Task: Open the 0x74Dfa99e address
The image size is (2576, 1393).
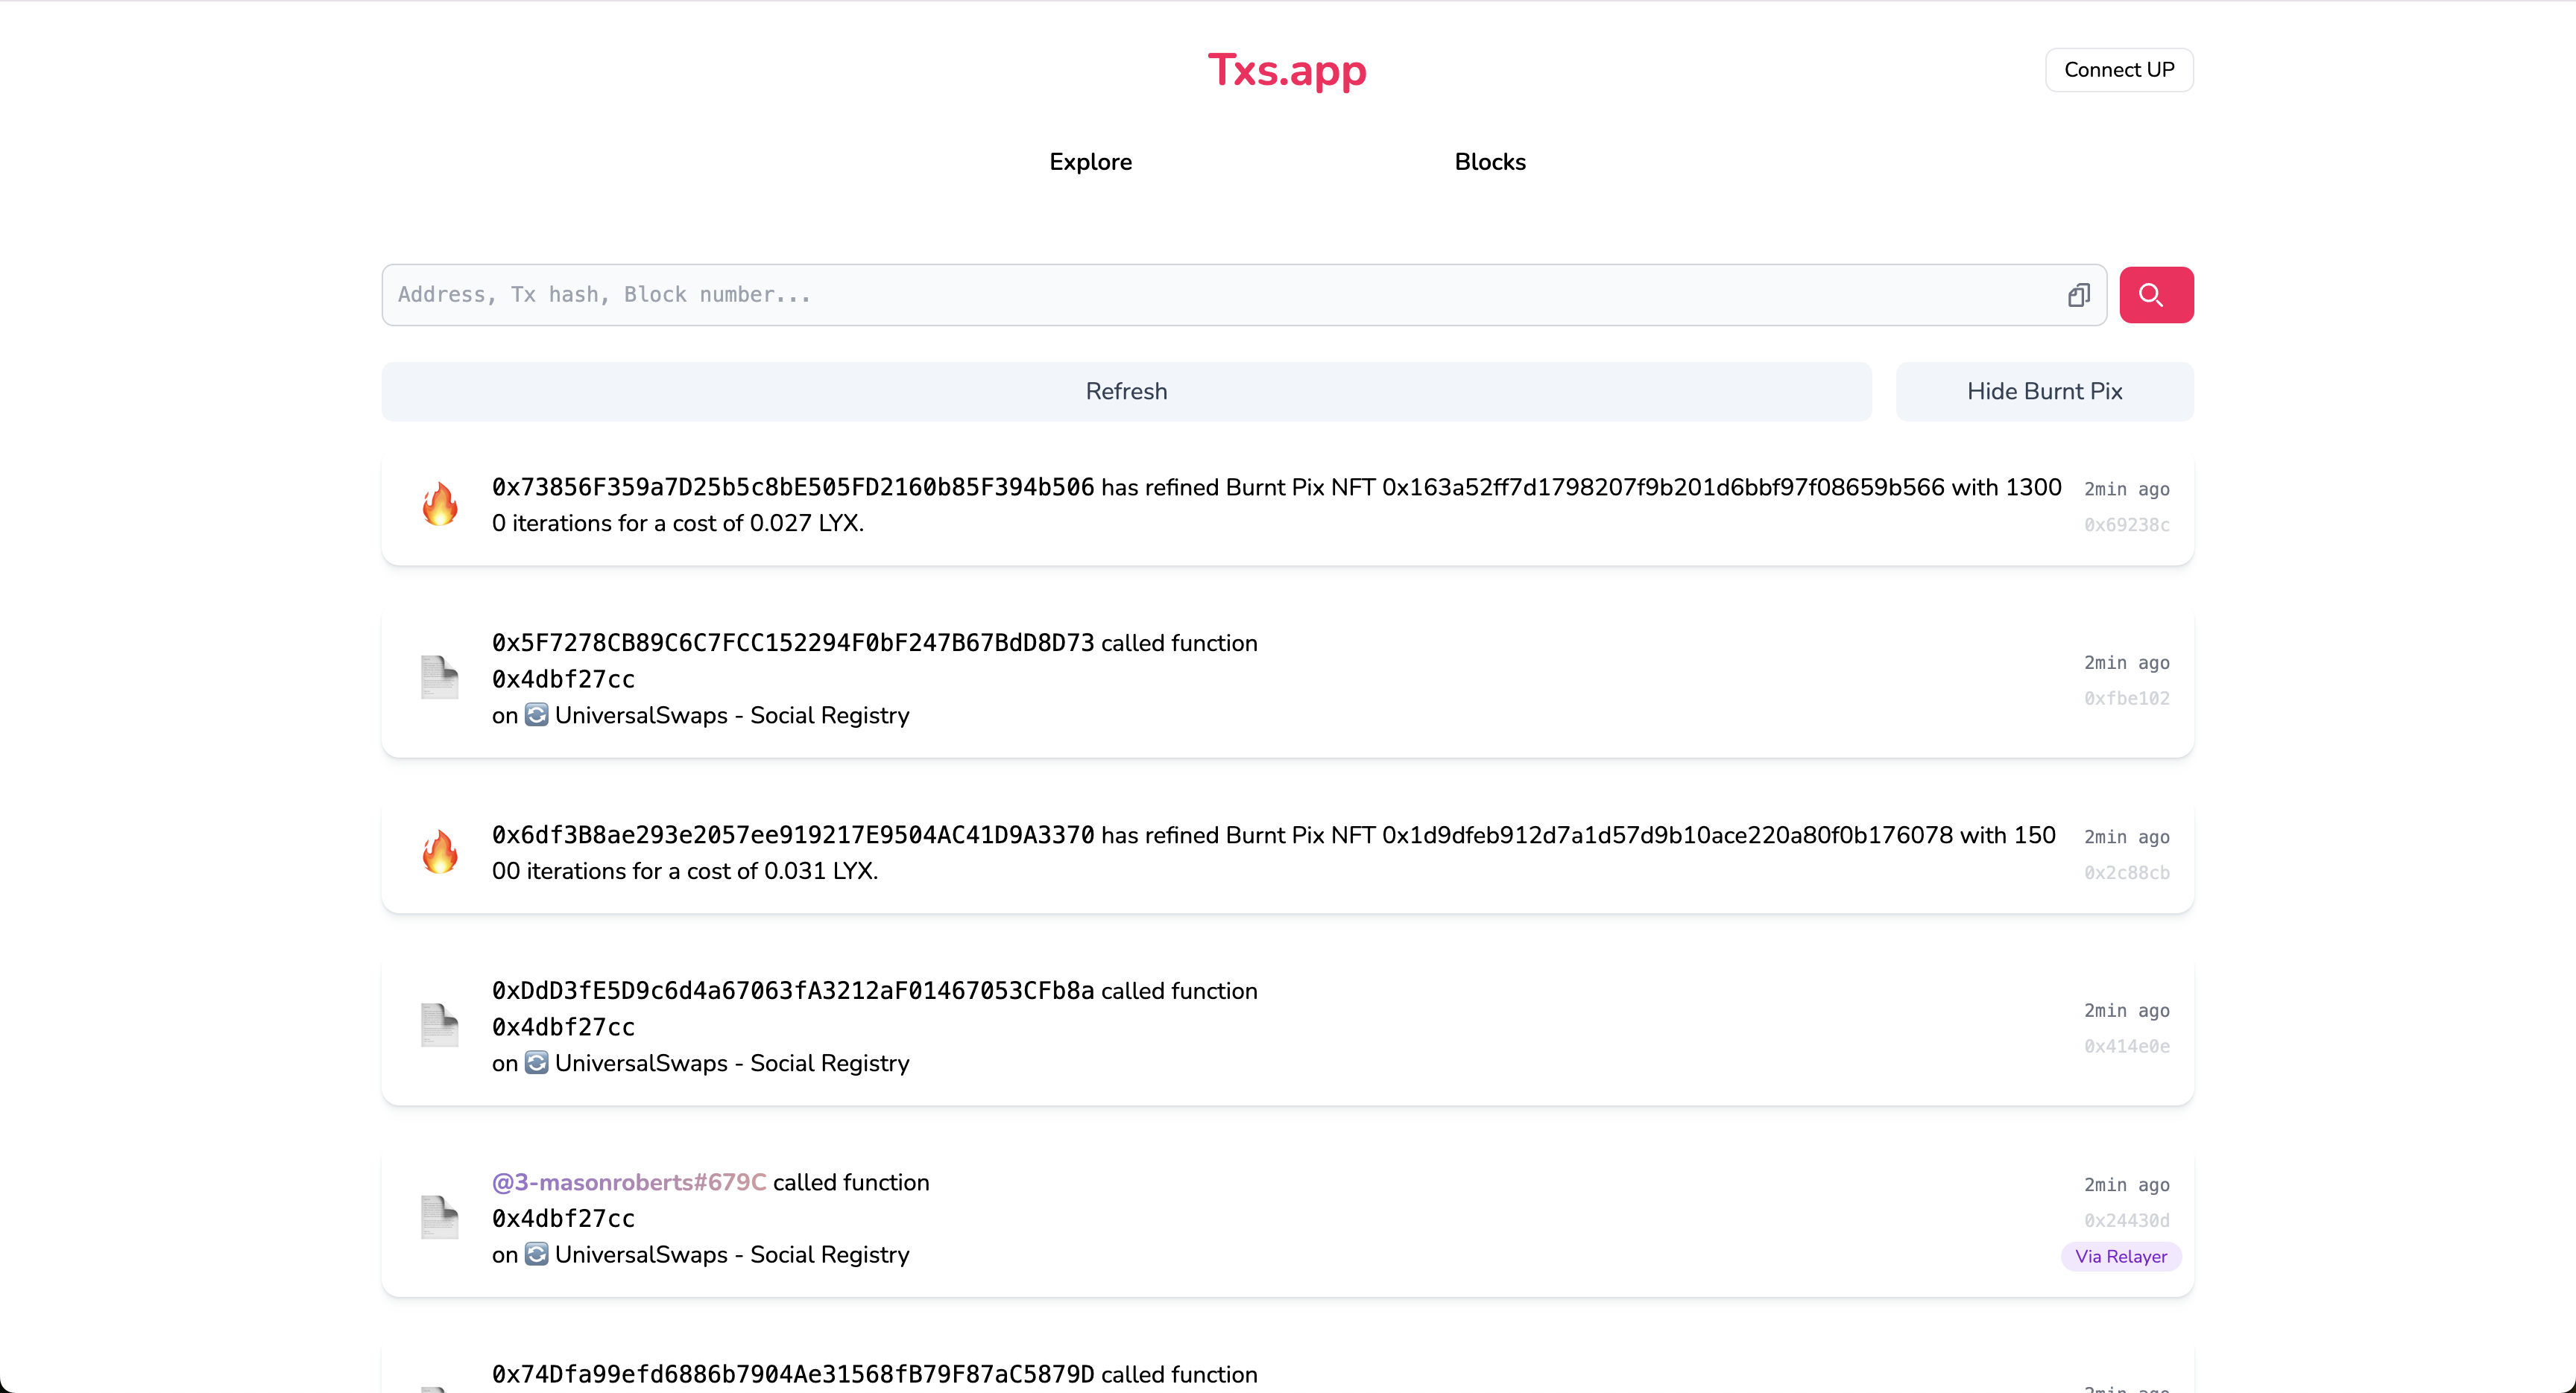Action: tap(791, 1374)
